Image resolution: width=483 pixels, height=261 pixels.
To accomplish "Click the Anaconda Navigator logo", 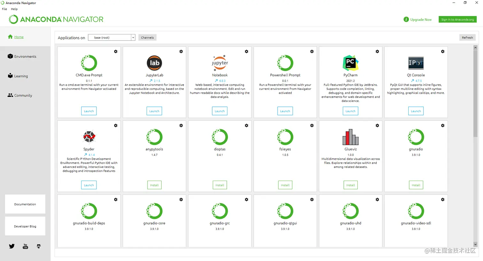I will (56, 19).
